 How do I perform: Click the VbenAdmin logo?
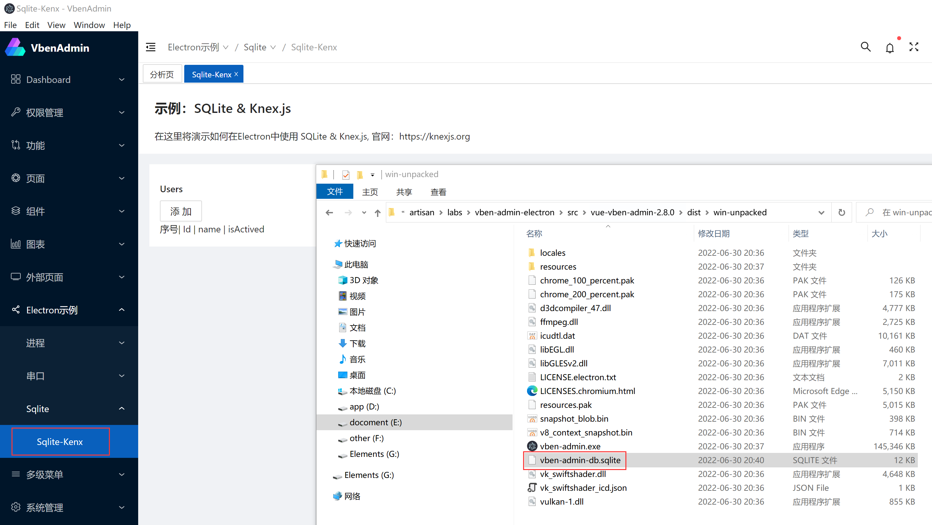click(x=15, y=48)
